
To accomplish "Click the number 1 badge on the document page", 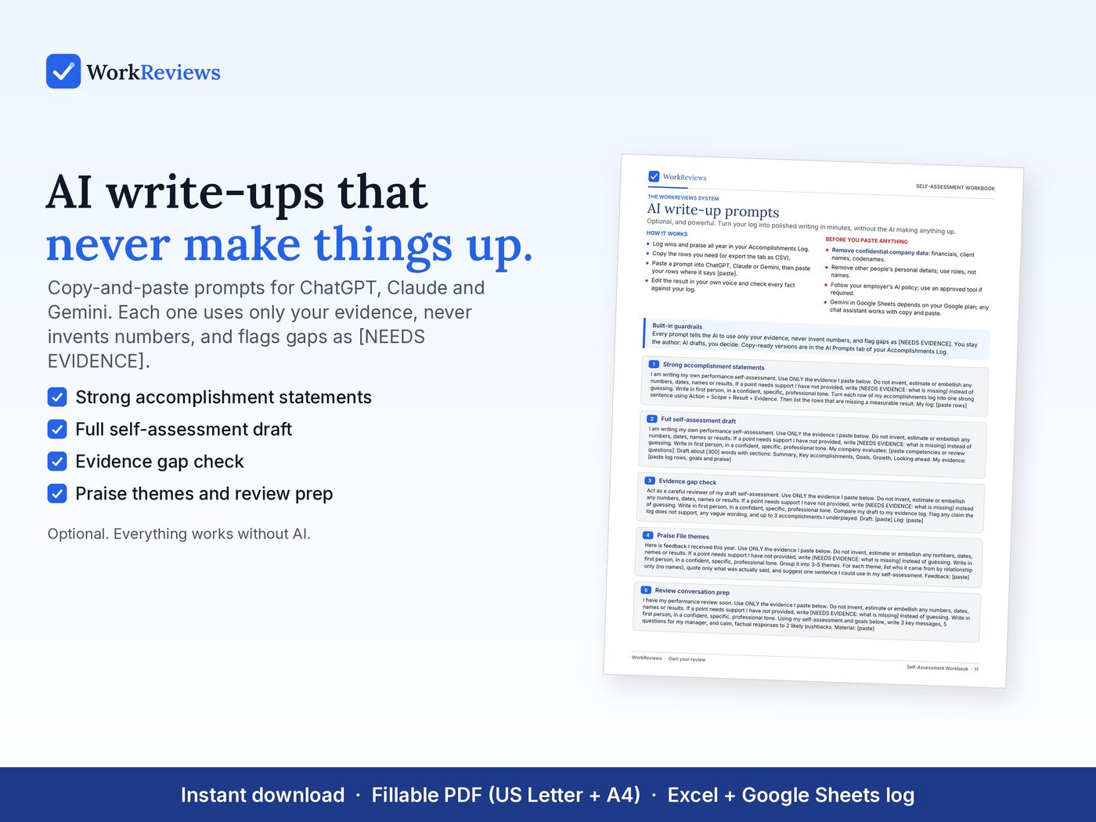I will pos(654,364).
